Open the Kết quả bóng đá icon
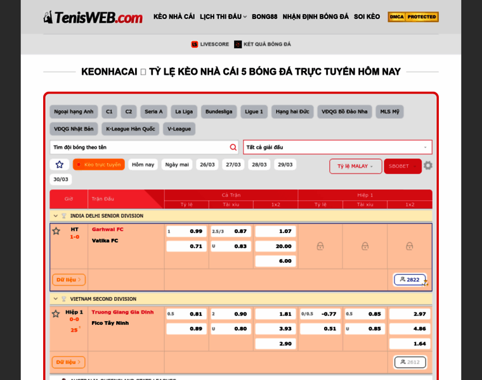The width and height of the screenshot is (482, 380). (x=238, y=44)
